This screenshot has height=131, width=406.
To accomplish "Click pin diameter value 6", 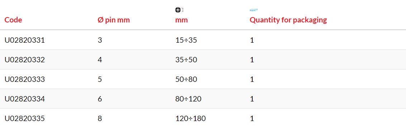I will [100, 99].
